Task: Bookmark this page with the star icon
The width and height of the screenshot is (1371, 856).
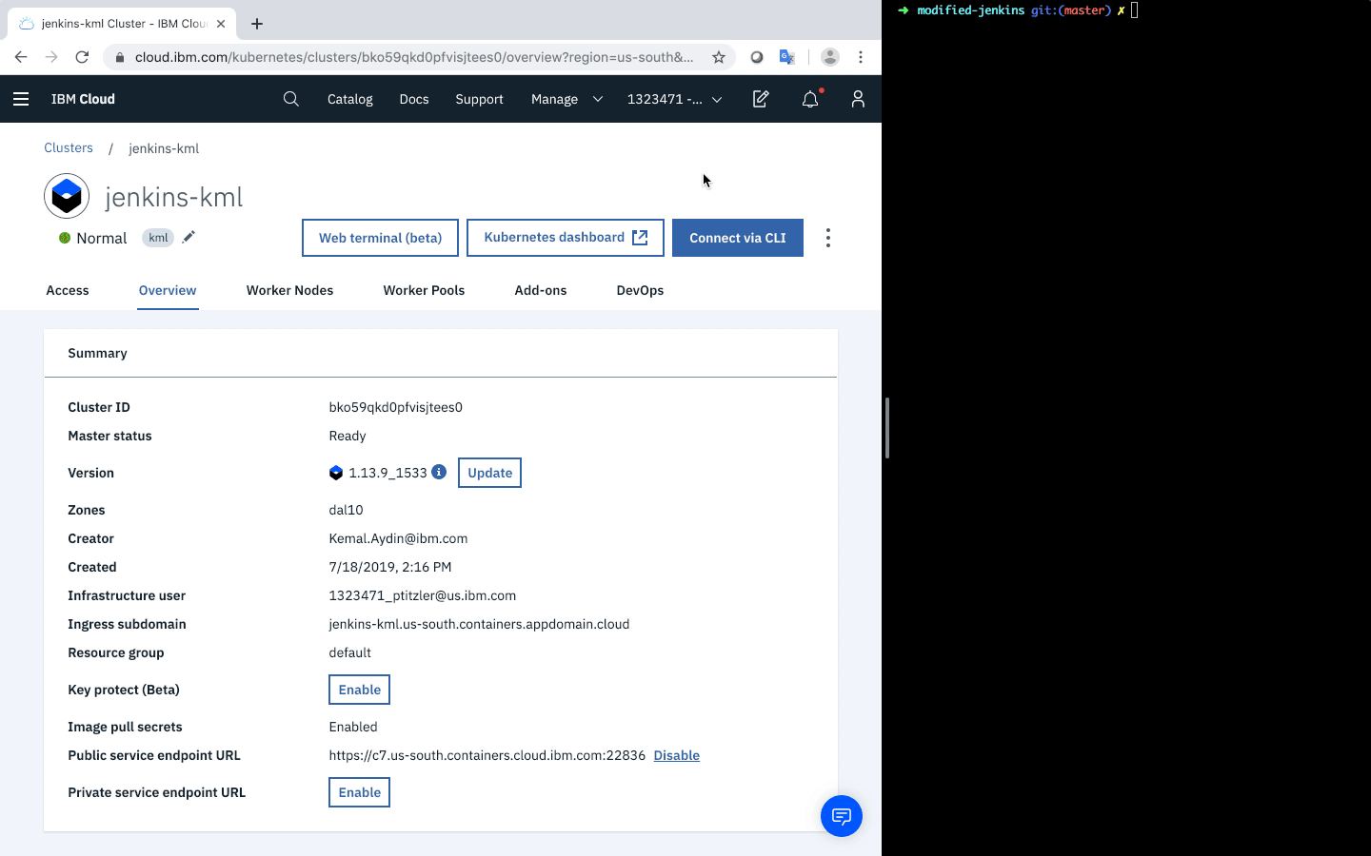Action: tap(719, 57)
